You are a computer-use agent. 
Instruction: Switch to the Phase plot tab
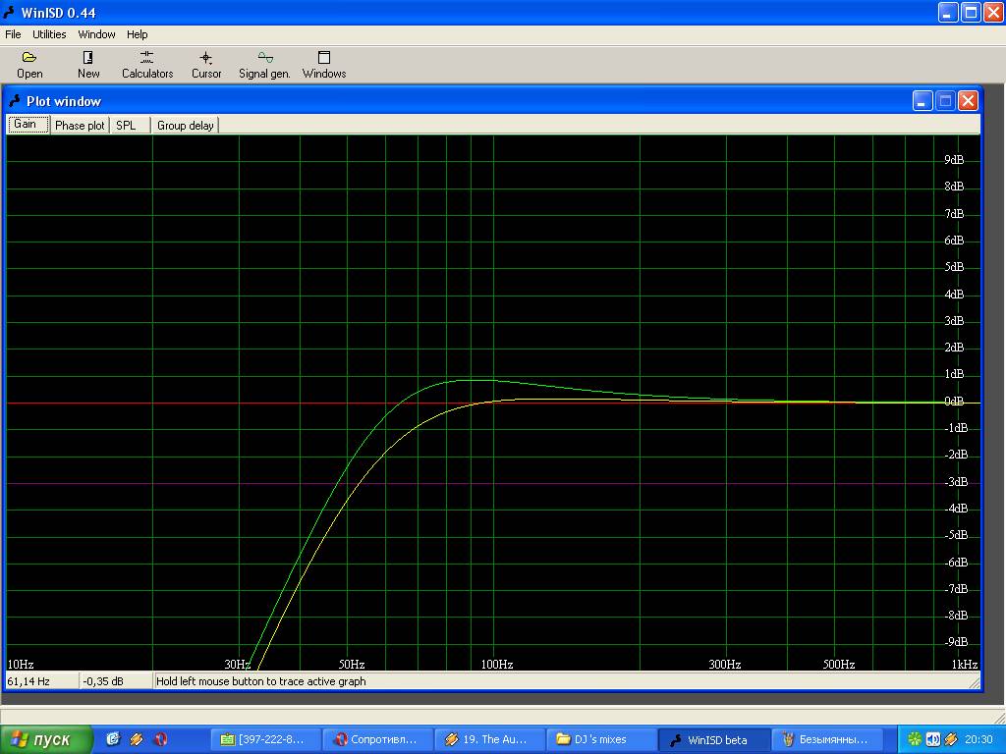[x=80, y=126]
